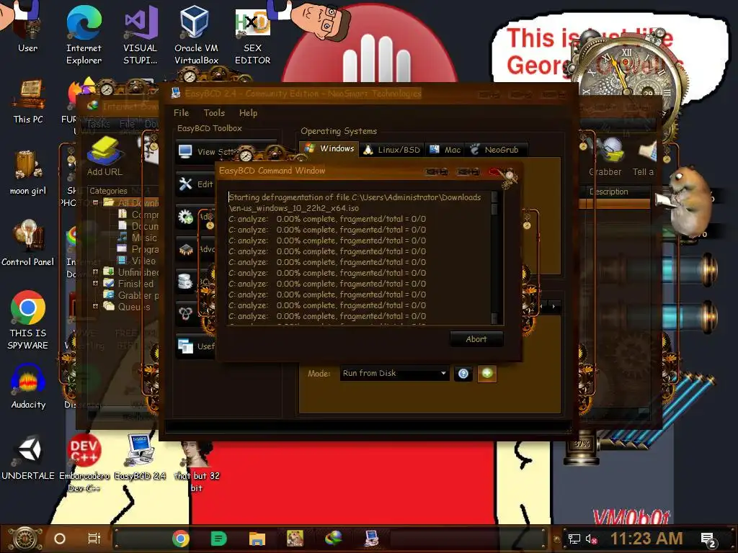Open the Embarcadero Dev-C++ shortcut
738x553 pixels.
click(x=84, y=464)
